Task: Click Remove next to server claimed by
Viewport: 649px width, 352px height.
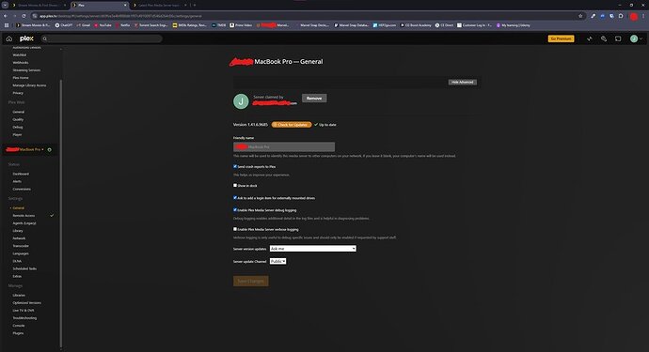Action: (x=314, y=99)
